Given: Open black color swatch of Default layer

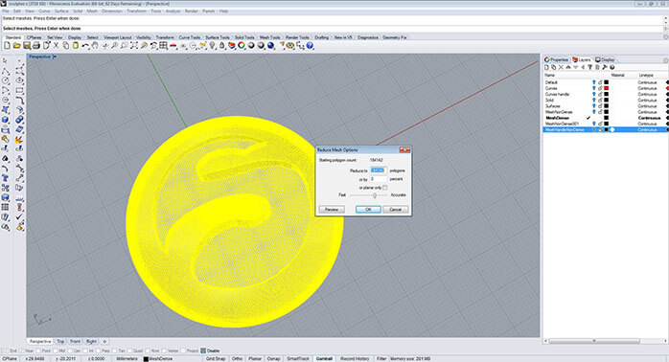Looking at the screenshot, I should tap(607, 82).
